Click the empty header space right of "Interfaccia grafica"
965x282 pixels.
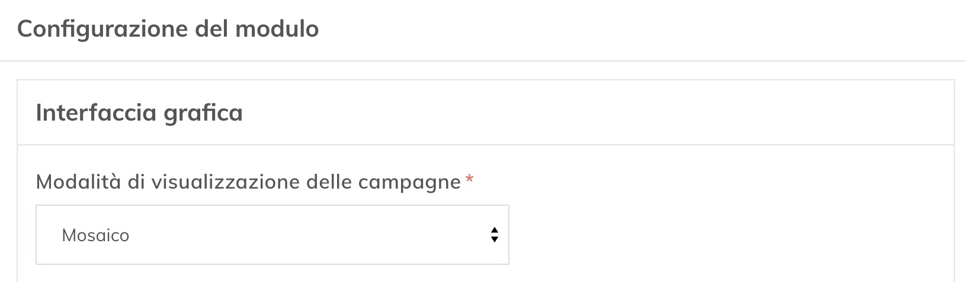click(592, 112)
